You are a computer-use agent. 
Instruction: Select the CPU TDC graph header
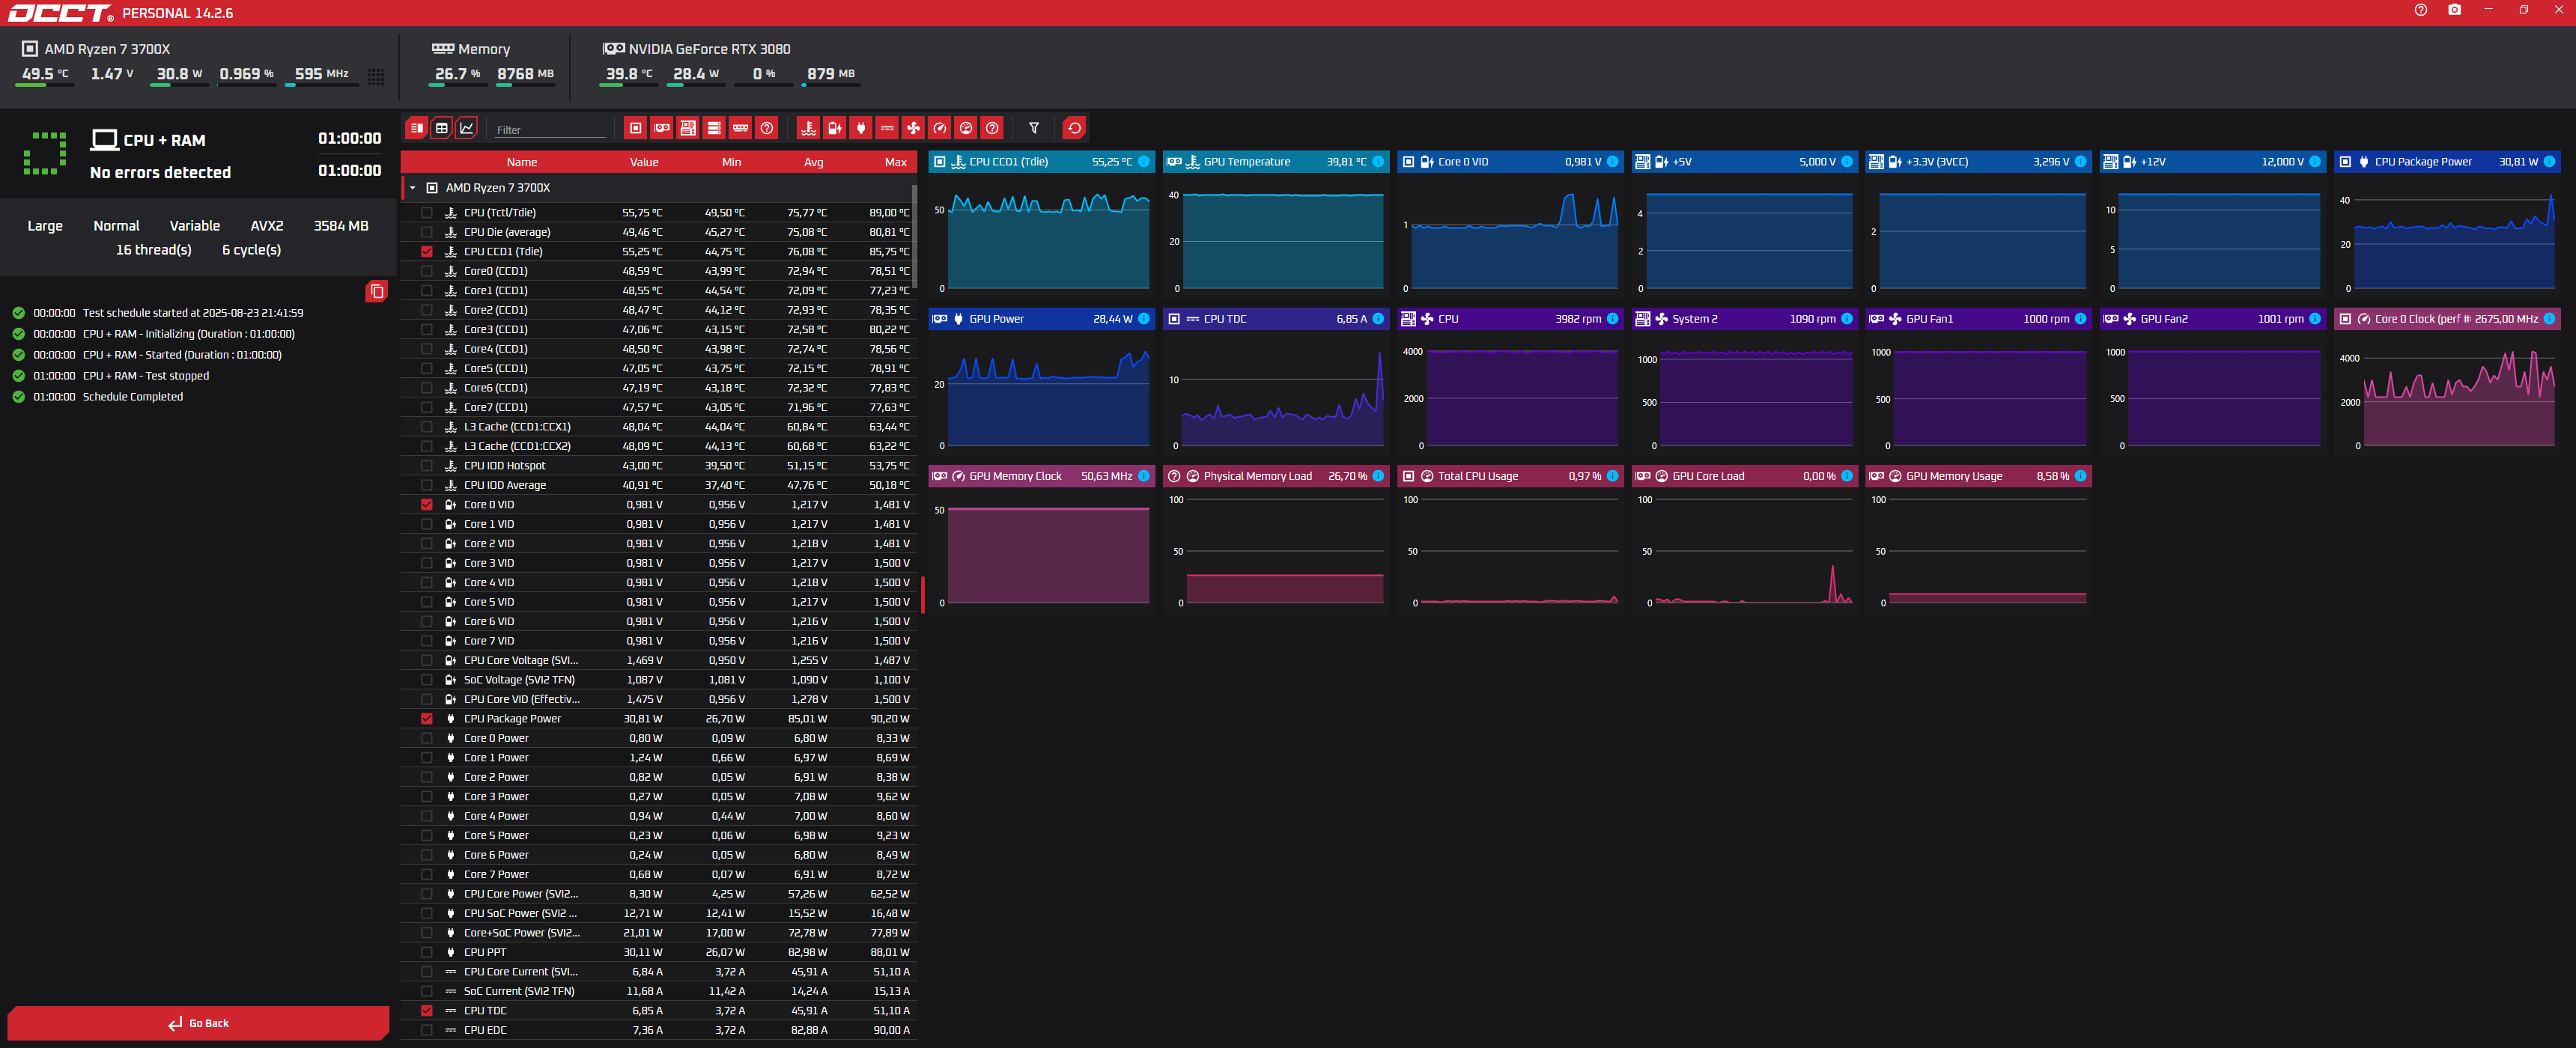(x=1276, y=319)
